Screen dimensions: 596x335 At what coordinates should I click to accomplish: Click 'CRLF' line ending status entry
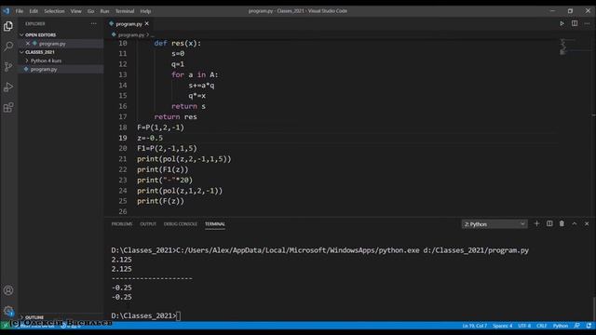click(x=541, y=326)
